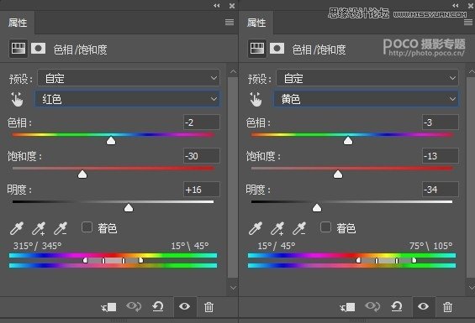Switch to 属性 tab in right panel
The width and height of the screenshot is (475, 323).
tap(256, 23)
